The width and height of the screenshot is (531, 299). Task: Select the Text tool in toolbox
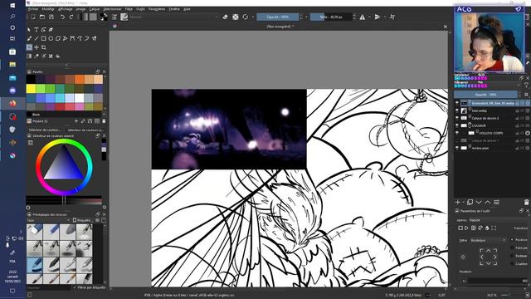pyautogui.click(x=37, y=30)
